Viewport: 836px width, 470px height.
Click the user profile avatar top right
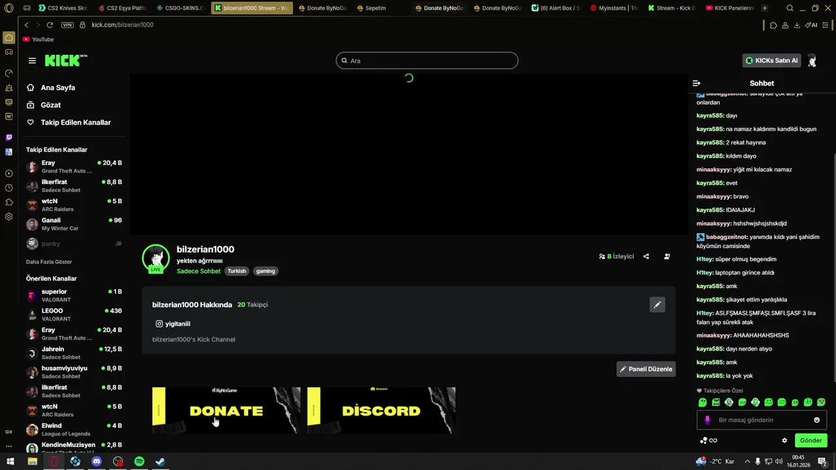pos(812,61)
